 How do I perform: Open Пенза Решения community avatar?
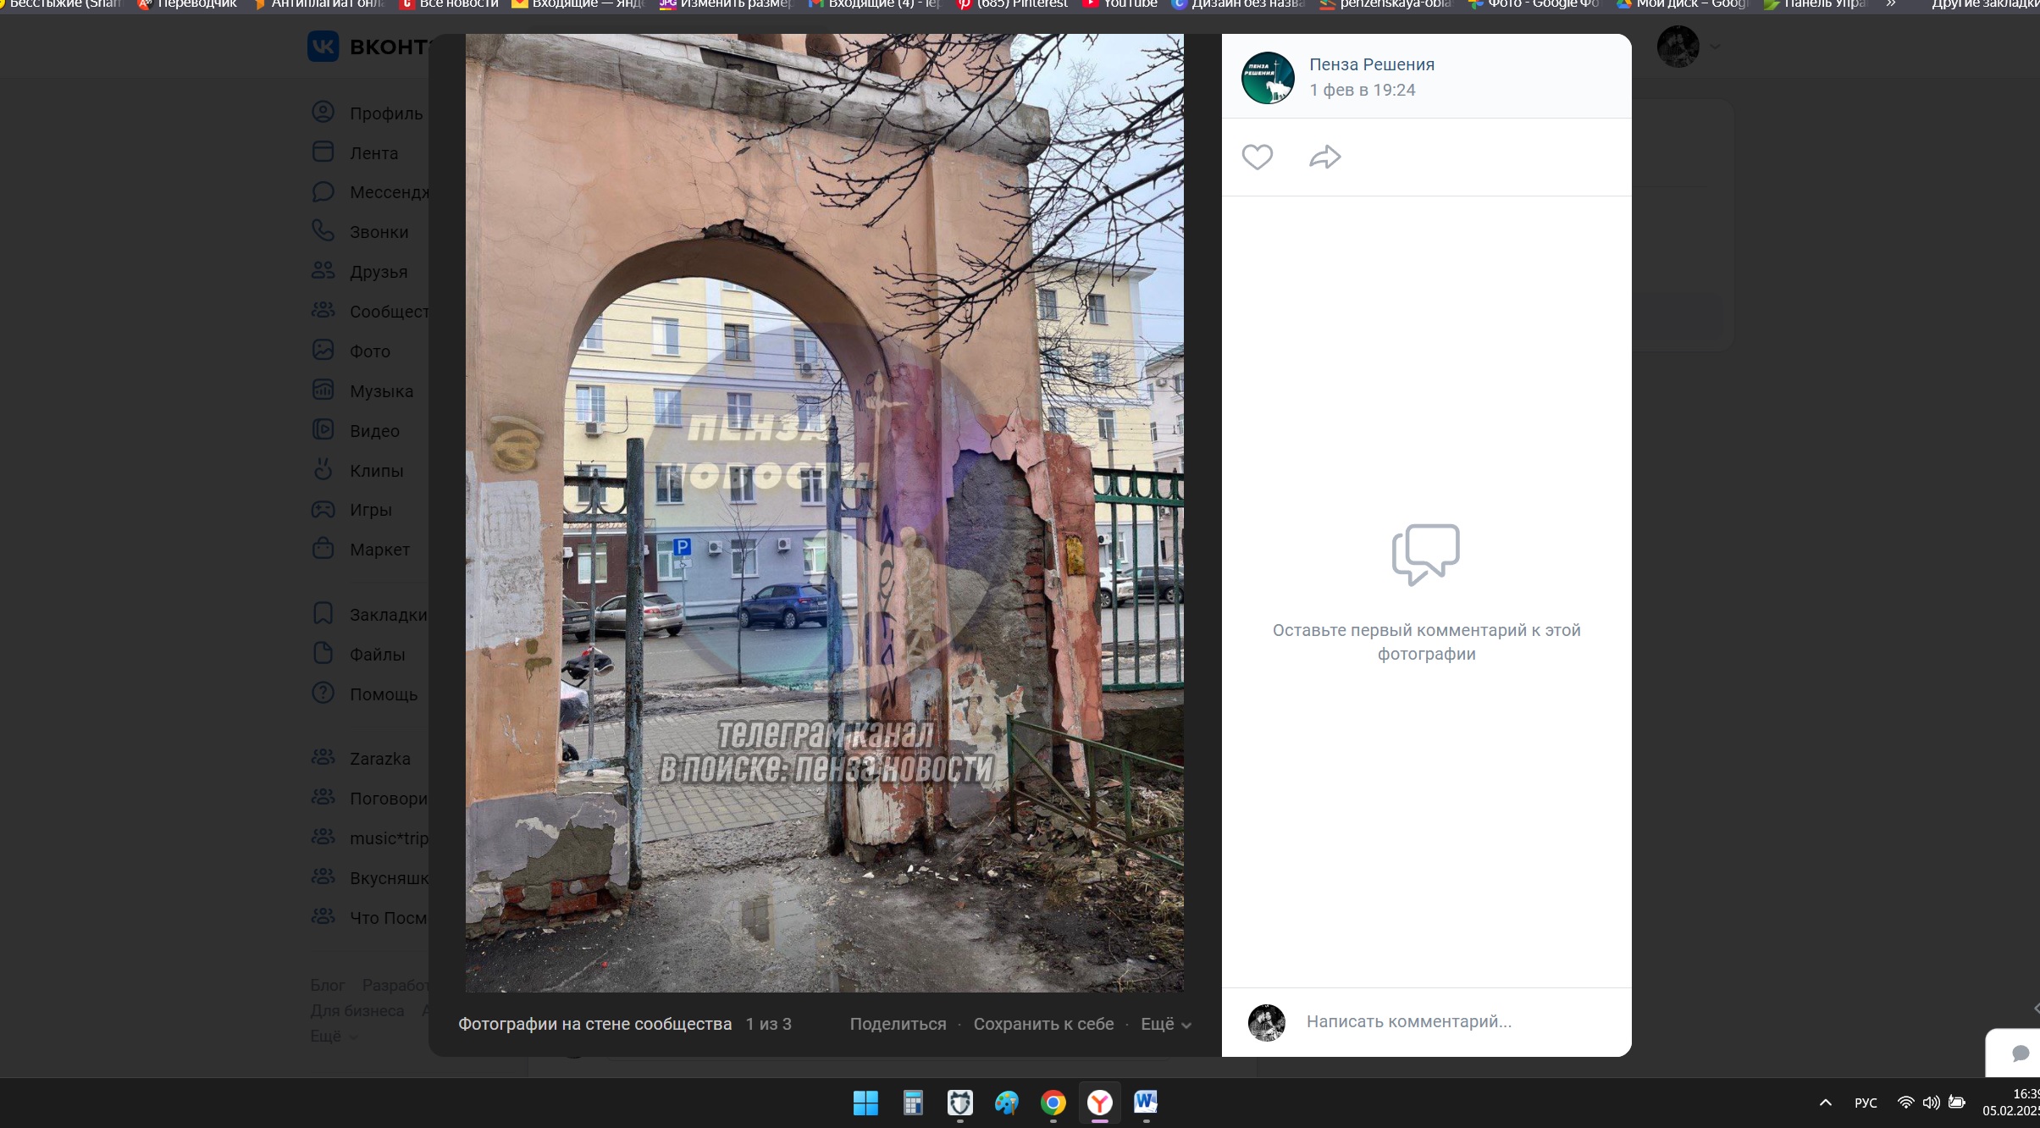tap(1267, 78)
